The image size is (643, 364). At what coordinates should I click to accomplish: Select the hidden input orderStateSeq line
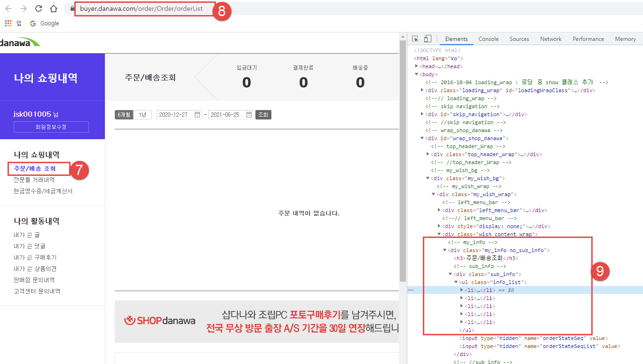pyautogui.click(x=534, y=338)
